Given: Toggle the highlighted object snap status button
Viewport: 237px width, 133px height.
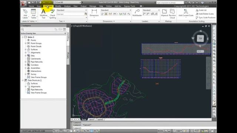Looking at the screenshot, I should [x=91, y=131].
